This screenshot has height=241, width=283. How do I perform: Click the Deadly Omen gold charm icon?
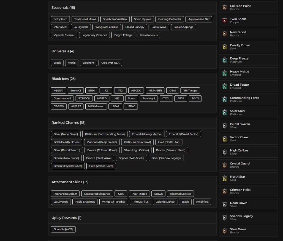[225, 47]
